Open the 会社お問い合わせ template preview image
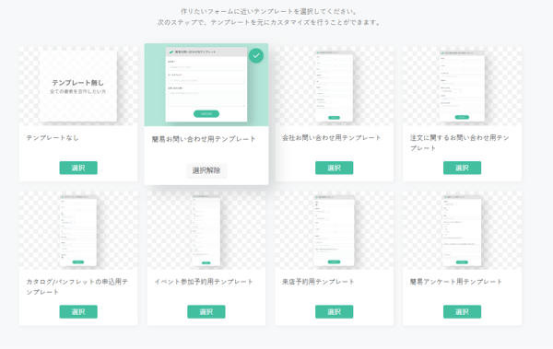 [x=334, y=87]
